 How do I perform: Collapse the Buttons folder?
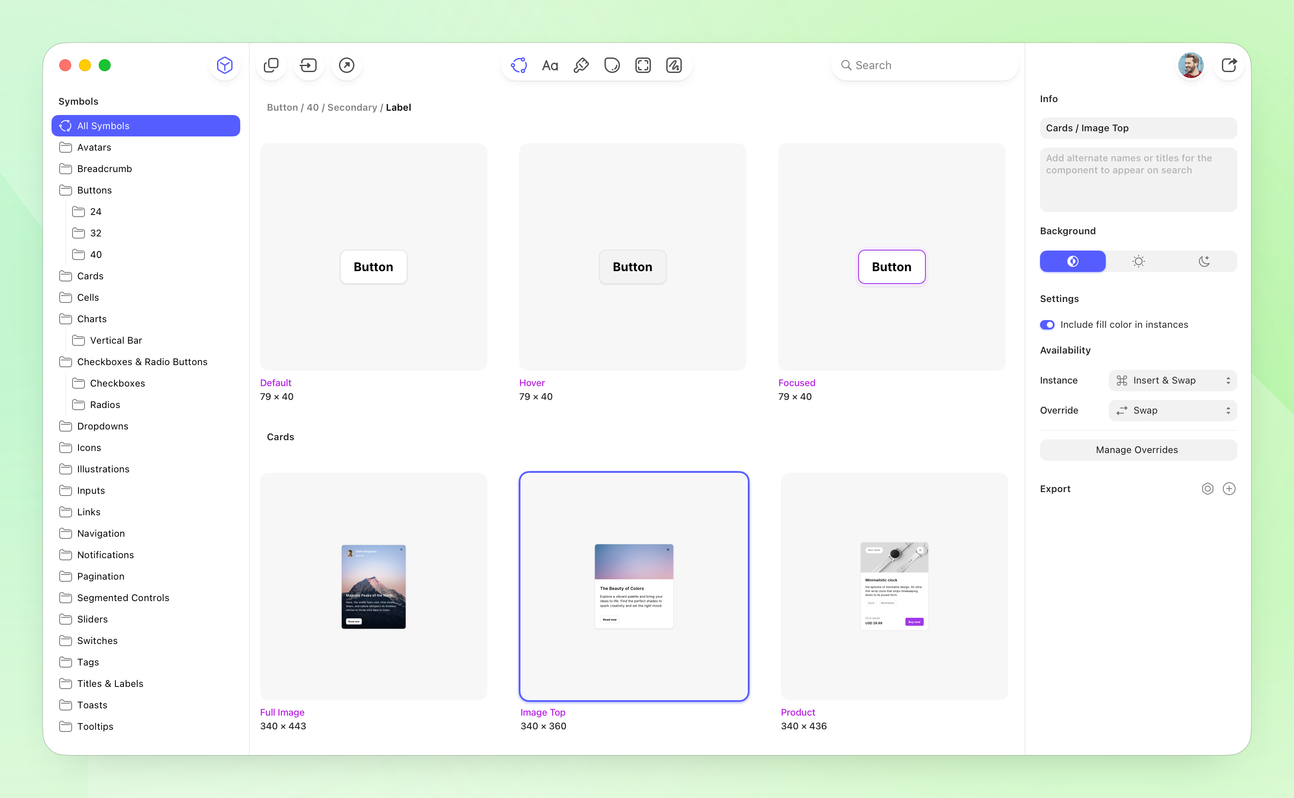(x=145, y=190)
